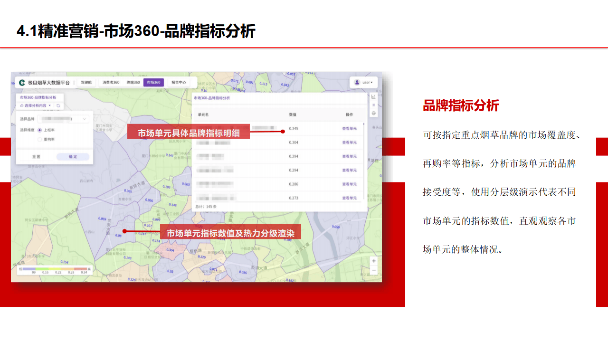This screenshot has width=608, height=342.
Task: Click the table's vertical scrollbar
Action: [x=364, y=161]
